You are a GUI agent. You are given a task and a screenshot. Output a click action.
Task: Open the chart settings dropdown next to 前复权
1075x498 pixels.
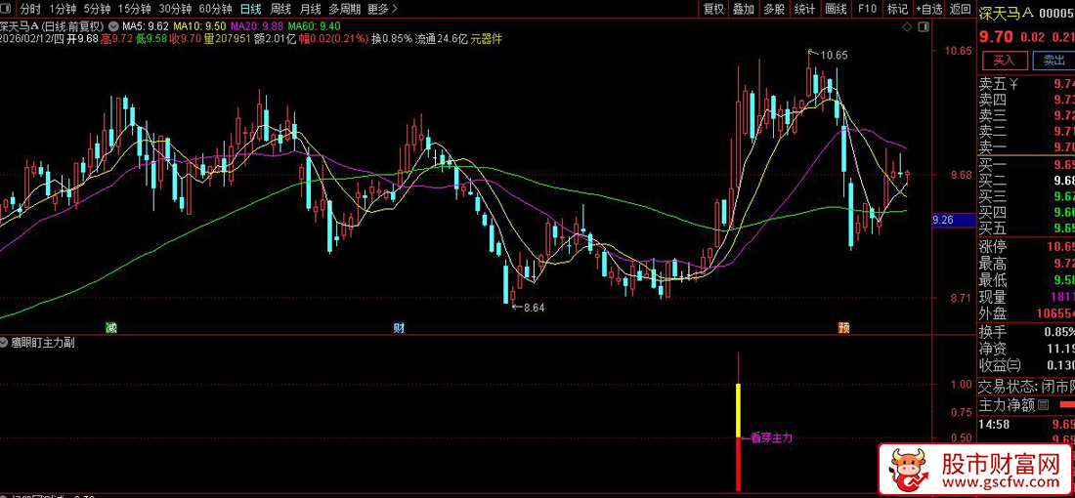click(112, 26)
